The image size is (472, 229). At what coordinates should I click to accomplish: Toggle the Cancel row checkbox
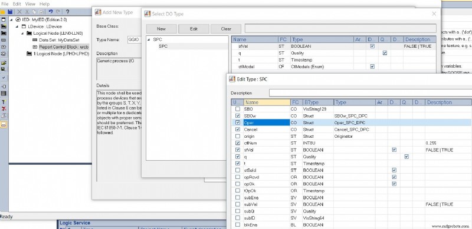pos(238,130)
